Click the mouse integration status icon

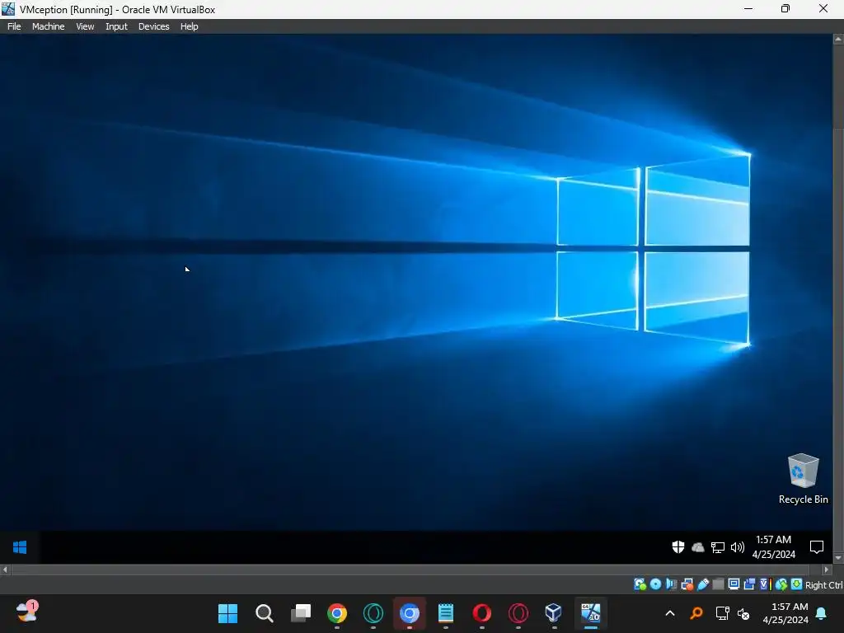point(781,584)
